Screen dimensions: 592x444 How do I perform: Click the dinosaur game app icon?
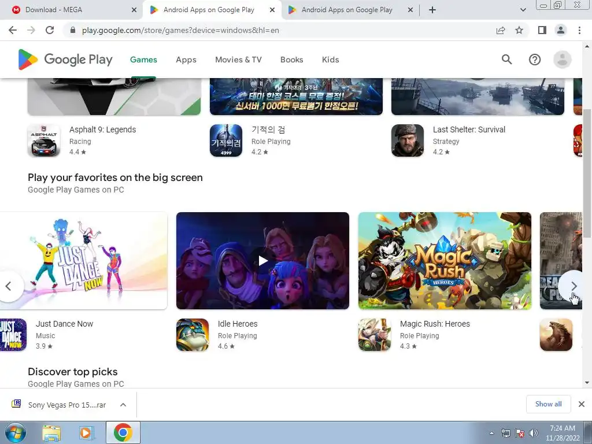pyautogui.click(x=556, y=335)
